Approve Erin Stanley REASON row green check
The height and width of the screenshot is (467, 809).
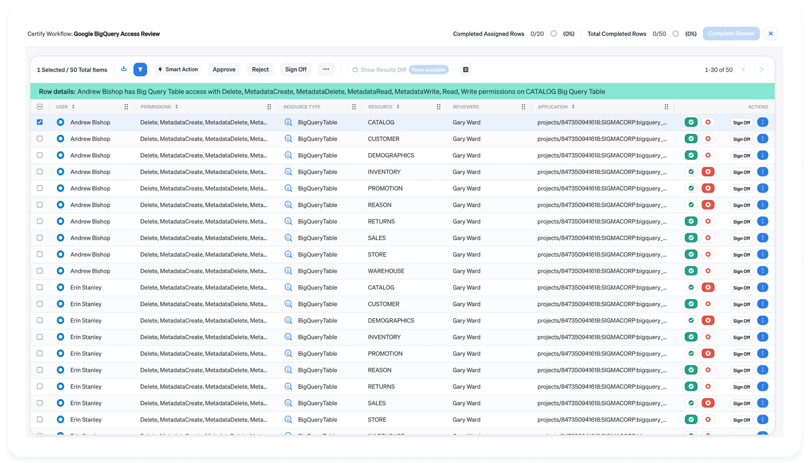pyautogui.click(x=691, y=370)
